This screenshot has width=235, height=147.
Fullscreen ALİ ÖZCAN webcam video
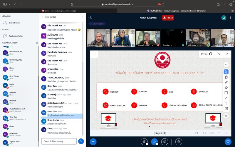(x=108, y=32)
